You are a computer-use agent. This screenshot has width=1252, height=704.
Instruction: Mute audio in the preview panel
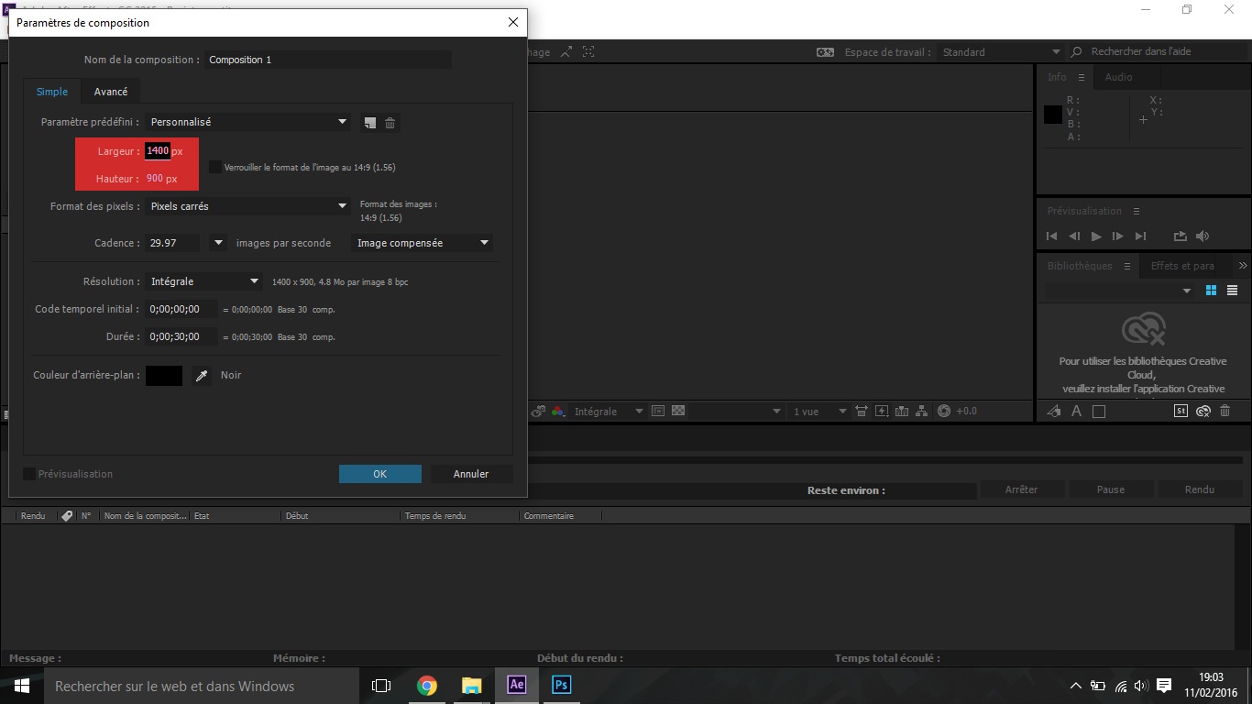[1203, 236]
